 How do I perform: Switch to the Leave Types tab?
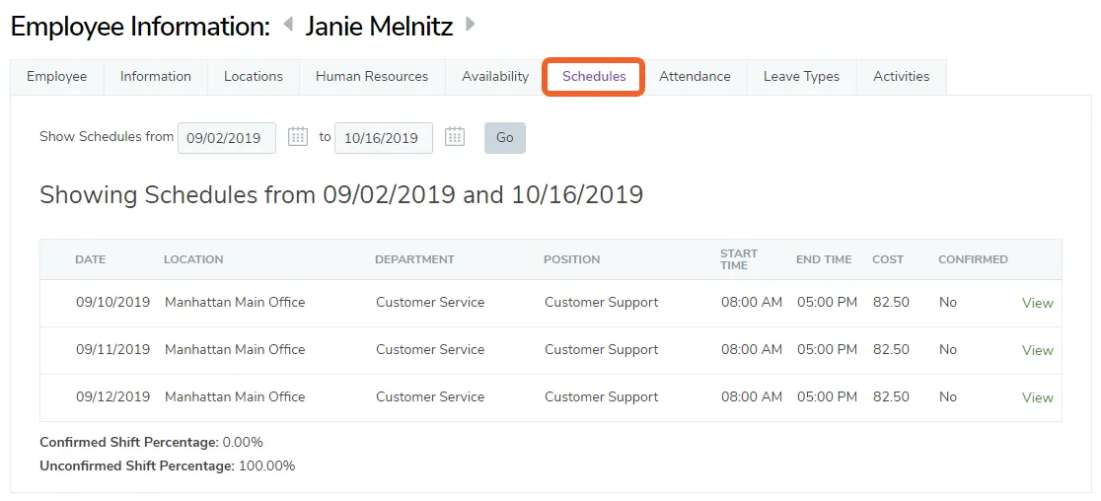(802, 77)
